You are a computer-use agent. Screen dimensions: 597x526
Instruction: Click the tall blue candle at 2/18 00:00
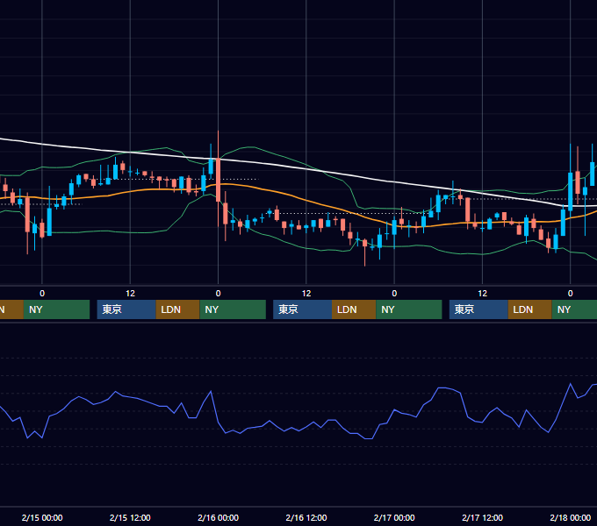click(x=571, y=191)
